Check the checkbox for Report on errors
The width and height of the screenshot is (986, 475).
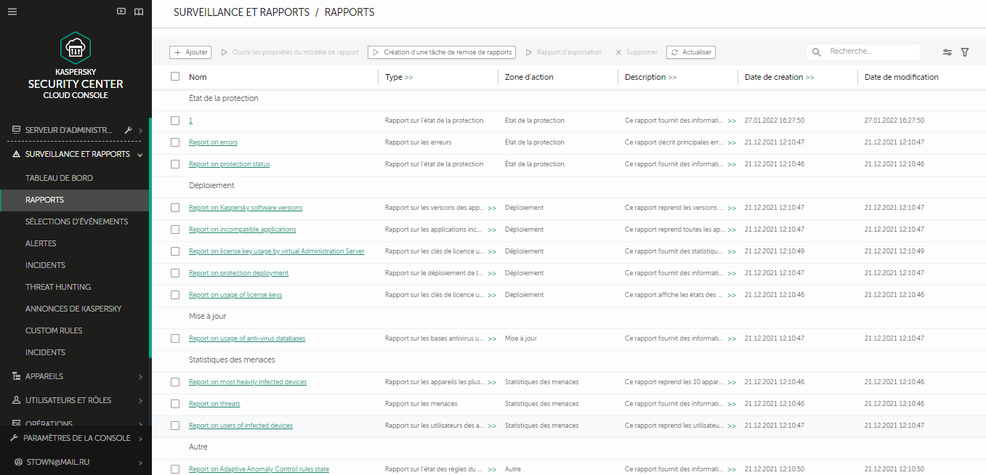click(x=174, y=142)
